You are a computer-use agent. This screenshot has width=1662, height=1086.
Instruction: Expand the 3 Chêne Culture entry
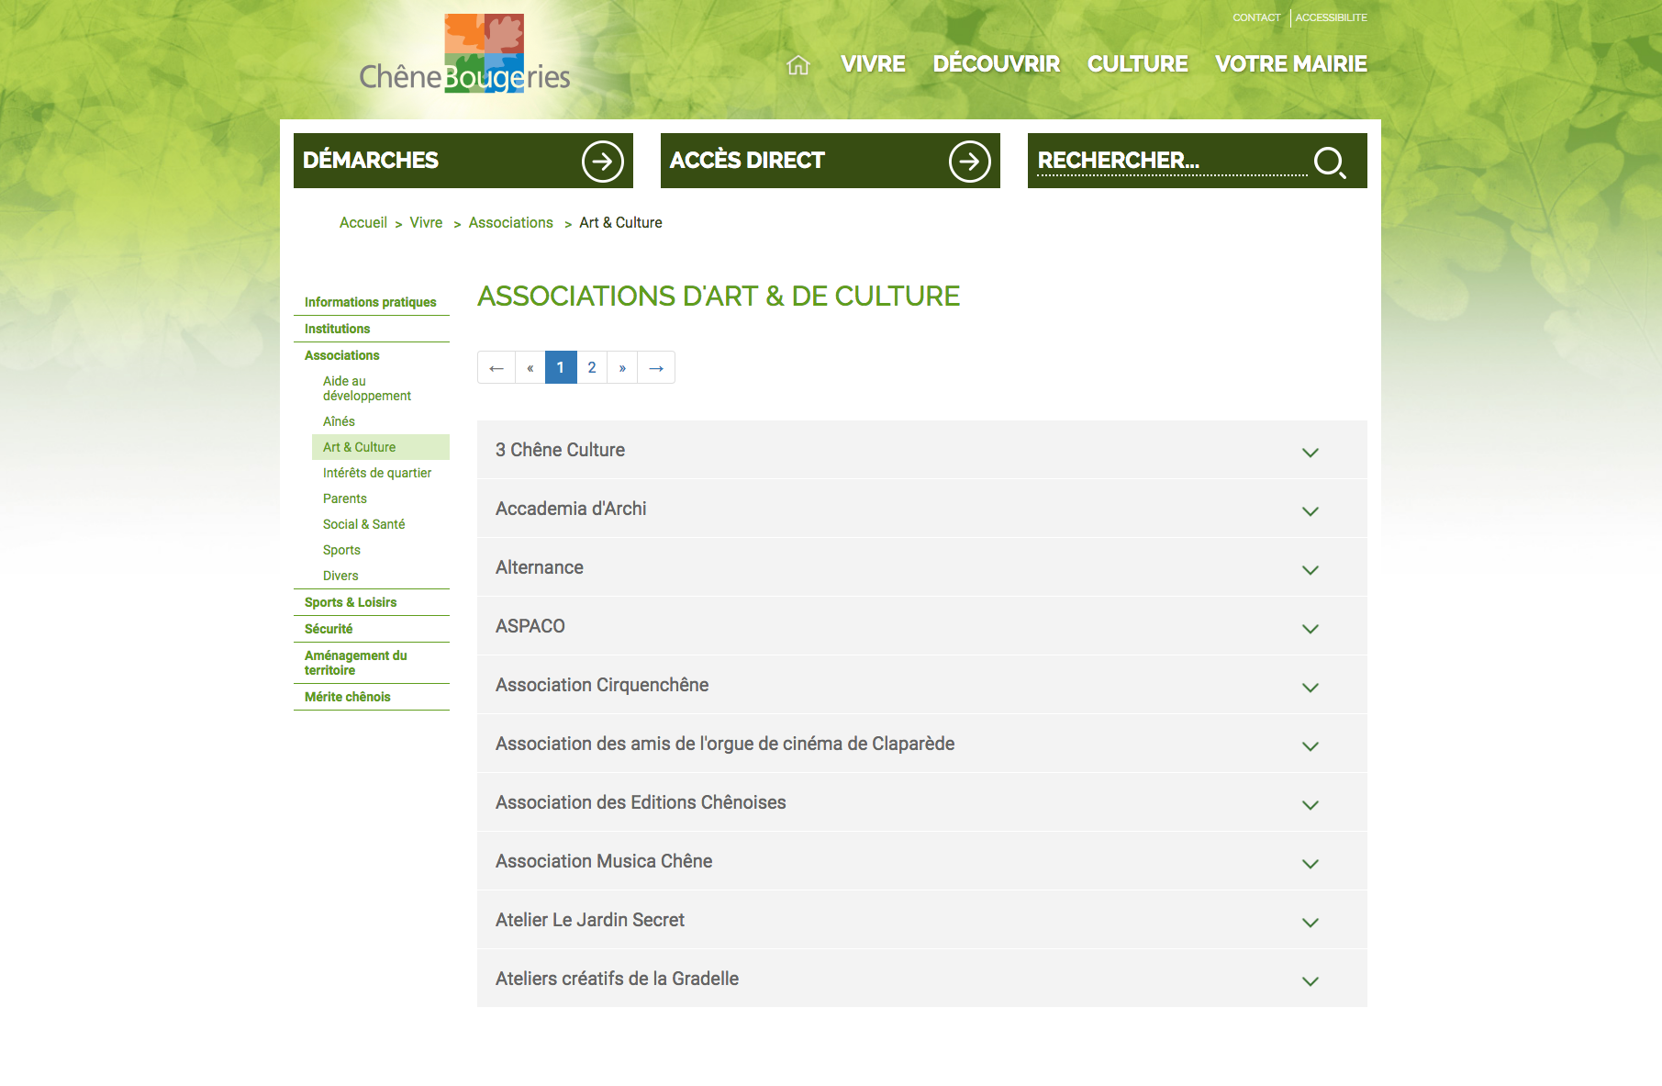pyautogui.click(x=922, y=450)
